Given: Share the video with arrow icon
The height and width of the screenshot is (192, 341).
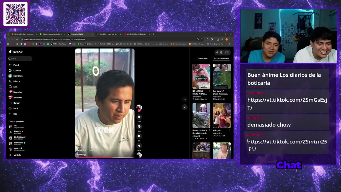Looking at the screenshot, I should 139,146.
